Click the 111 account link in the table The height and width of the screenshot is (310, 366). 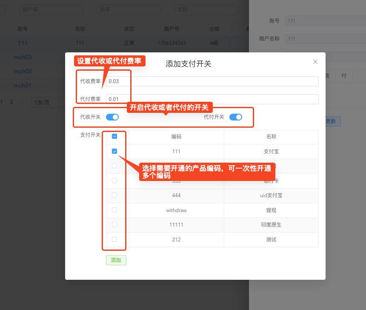pos(23,43)
